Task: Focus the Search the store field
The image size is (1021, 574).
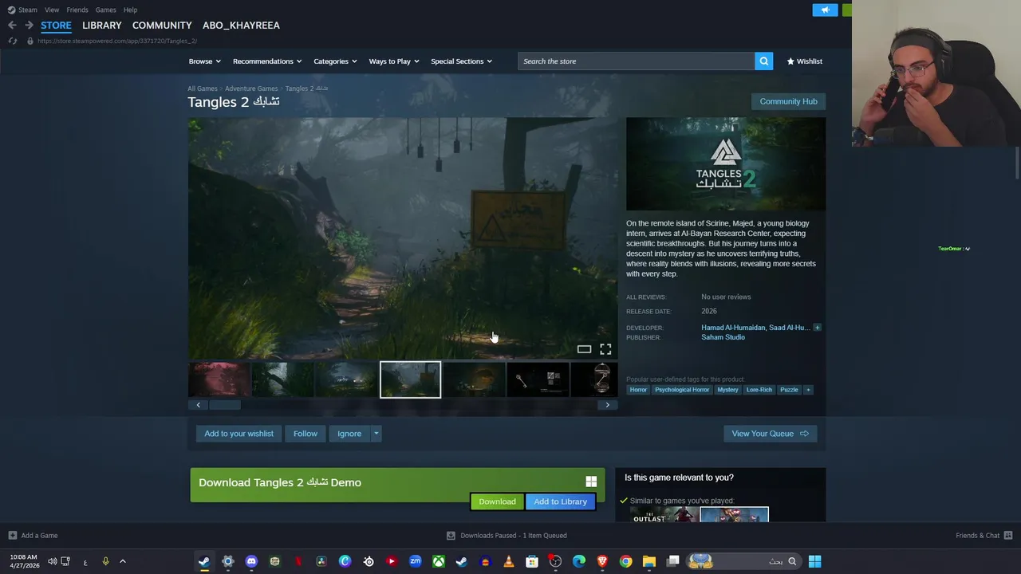Action: pyautogui.click(x=637, y=61)
